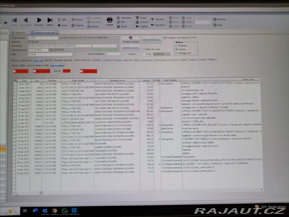Go to the first record with Primo

14,22
